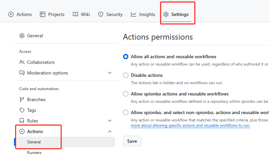Choose 'Allow spionbo actions and reusable workflows'
The width and height of the screenshot is (269, 156).
[x=126, y=94]
